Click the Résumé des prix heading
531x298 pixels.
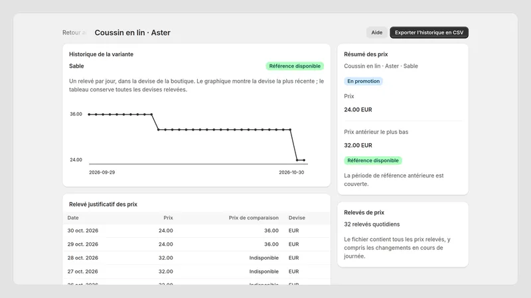point(366,54)
